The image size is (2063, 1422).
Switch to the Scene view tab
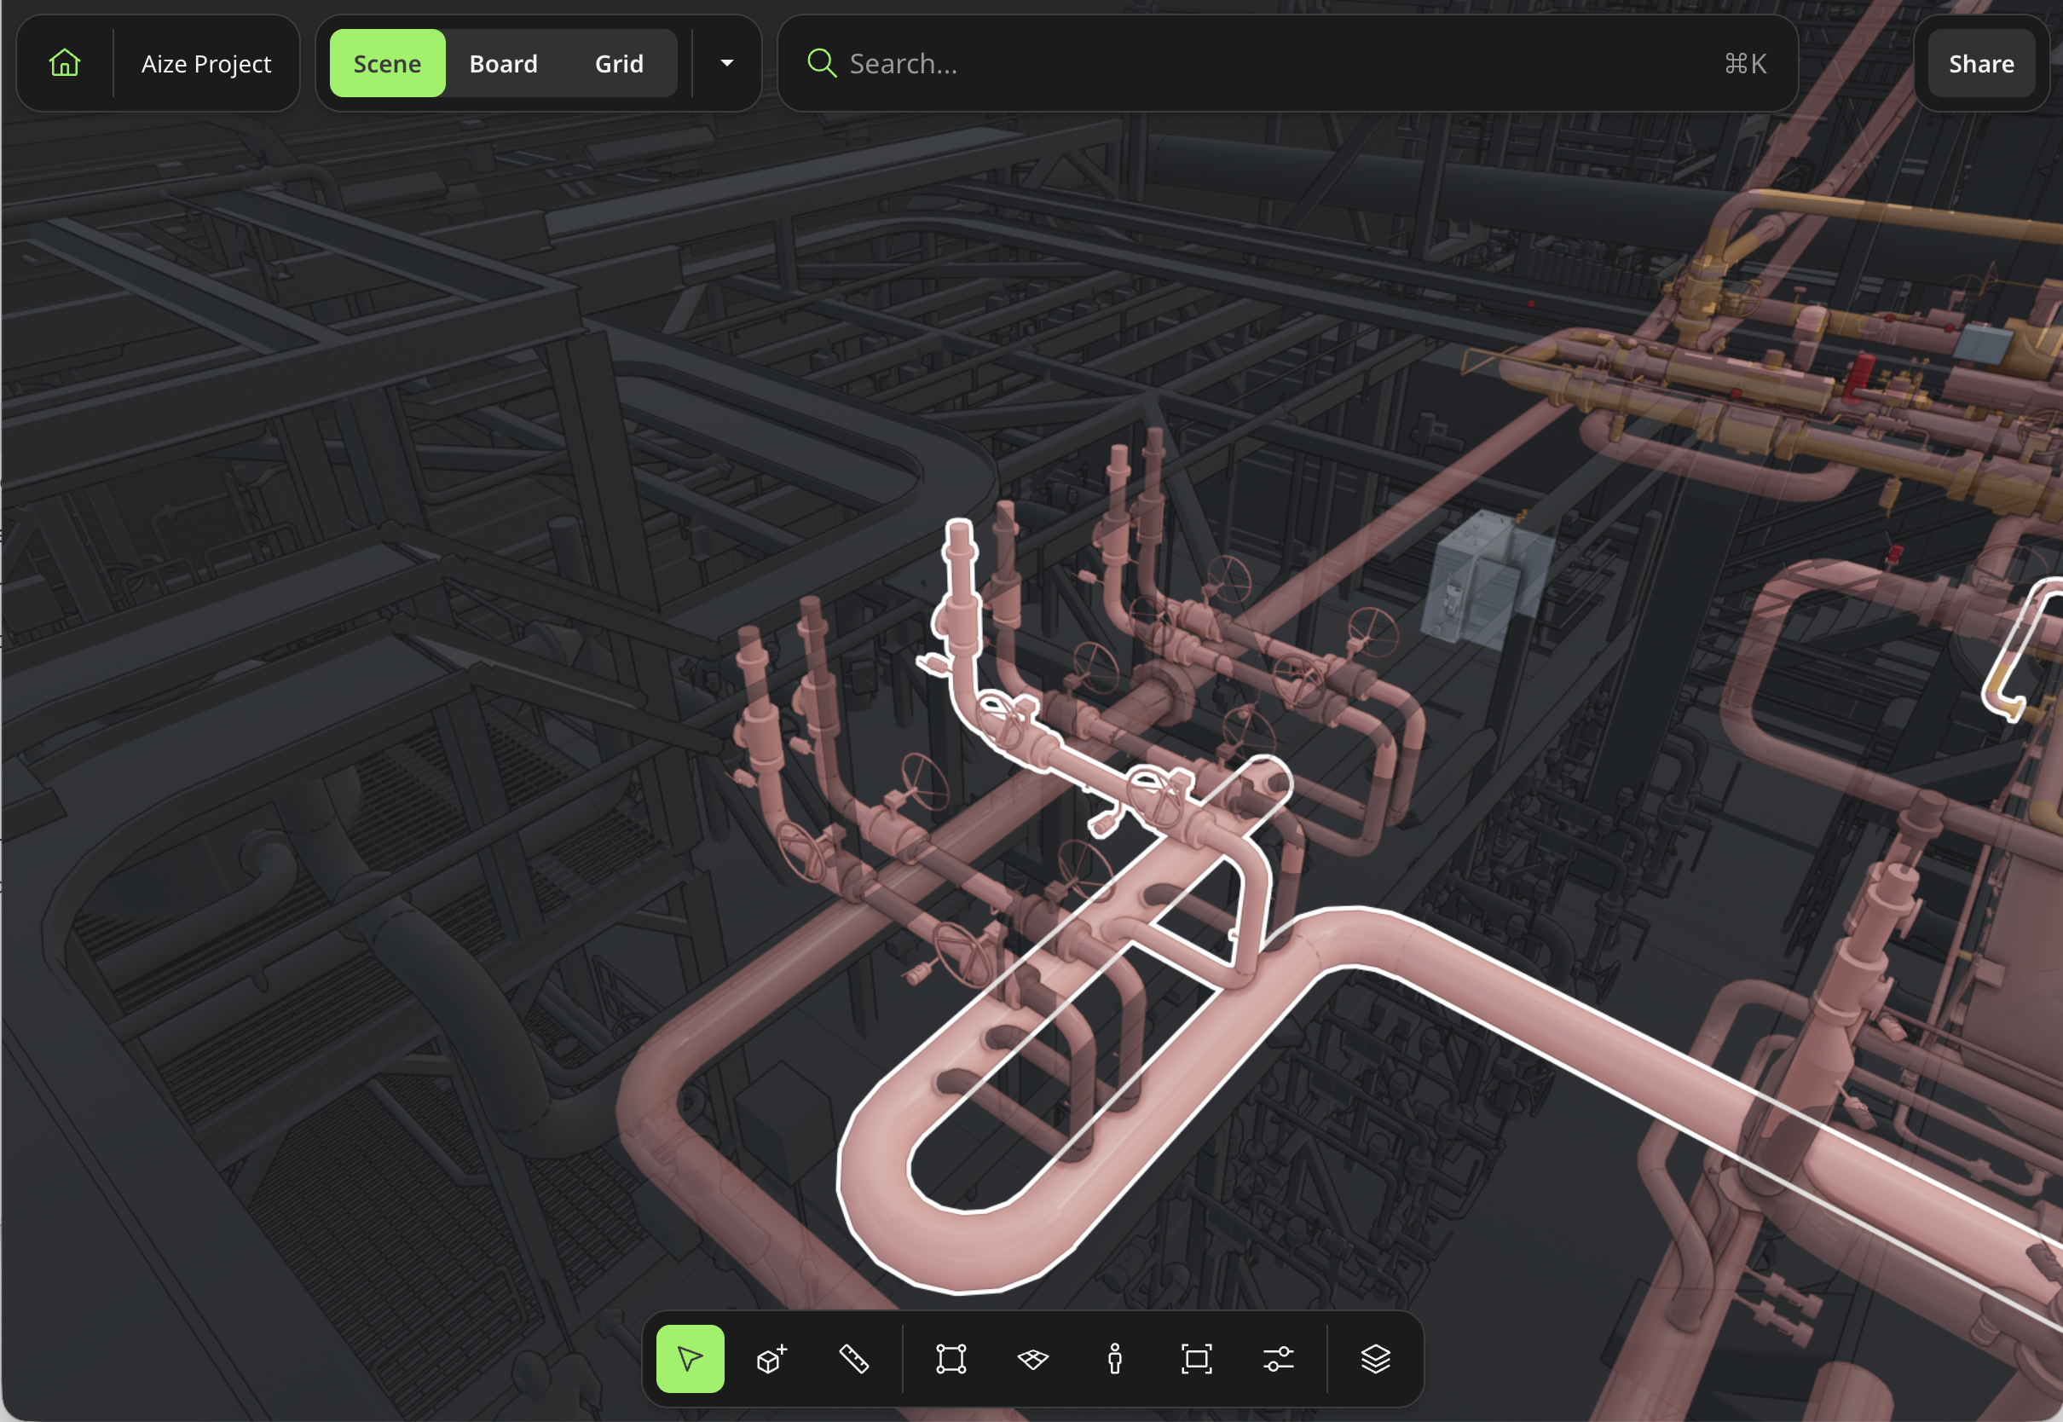(x=386, y=63)
